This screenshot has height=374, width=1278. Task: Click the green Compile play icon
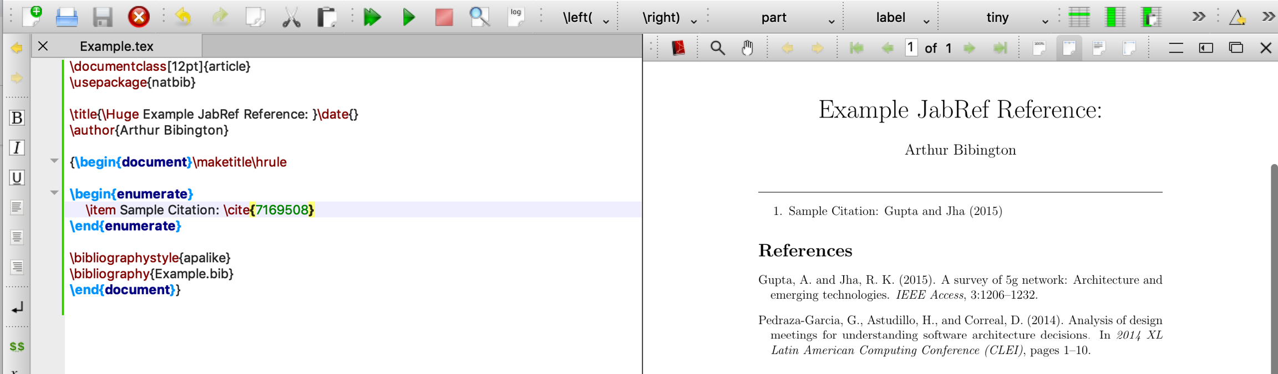(409, 17)
